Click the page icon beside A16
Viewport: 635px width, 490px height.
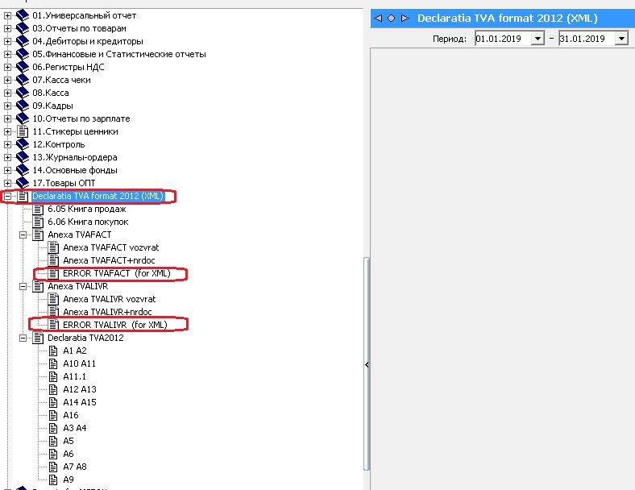[53, 415]
